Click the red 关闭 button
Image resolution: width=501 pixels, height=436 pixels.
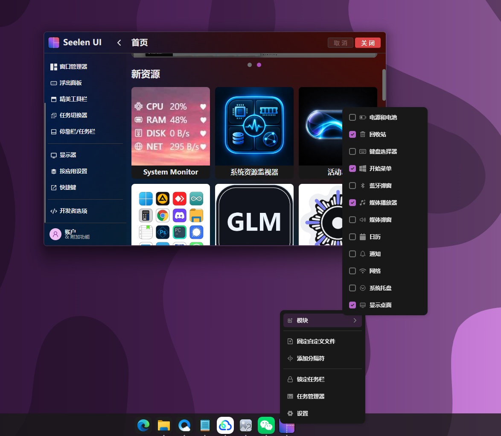368,43
